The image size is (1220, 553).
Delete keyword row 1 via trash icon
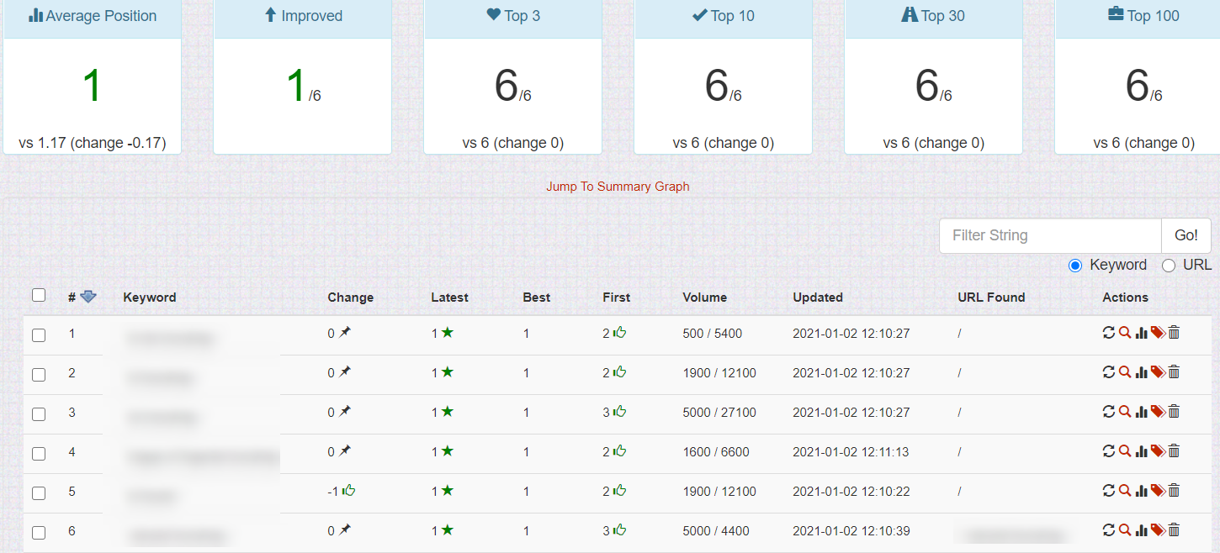coord(1174,333)
